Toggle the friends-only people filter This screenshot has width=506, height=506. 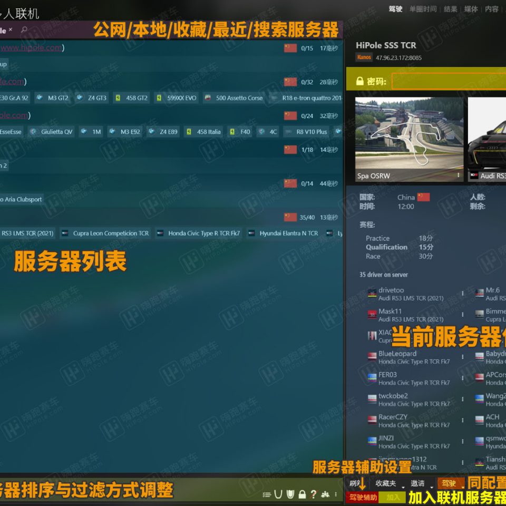pyautogui.click(x=325, y=494)
